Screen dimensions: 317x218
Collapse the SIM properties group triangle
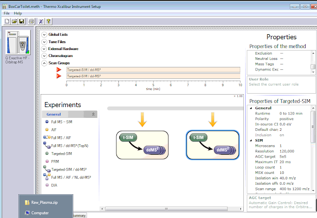(x=251, y=140)
